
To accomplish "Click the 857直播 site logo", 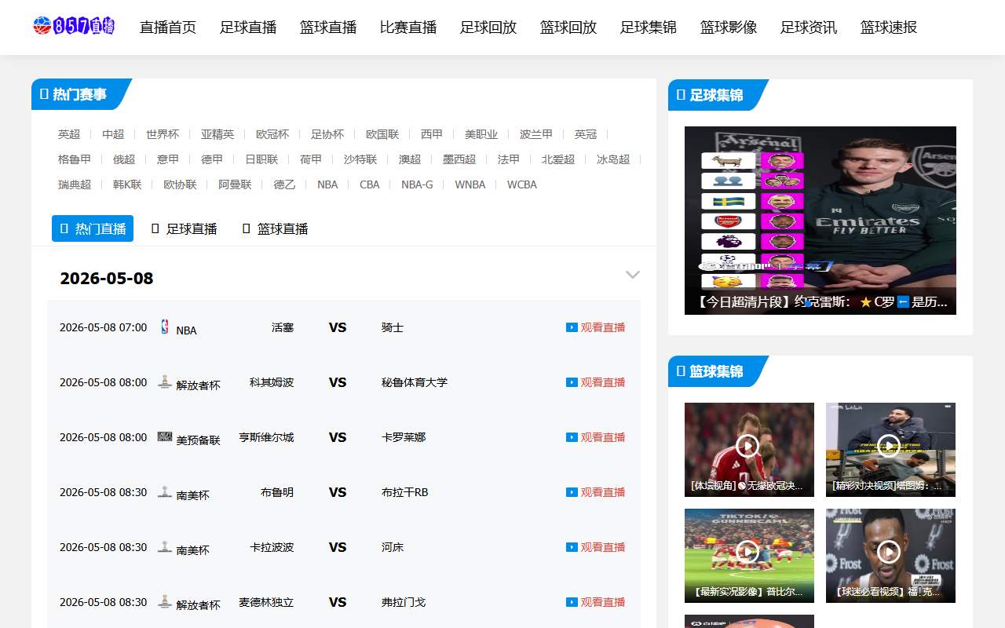I will (x=74, y=26).
